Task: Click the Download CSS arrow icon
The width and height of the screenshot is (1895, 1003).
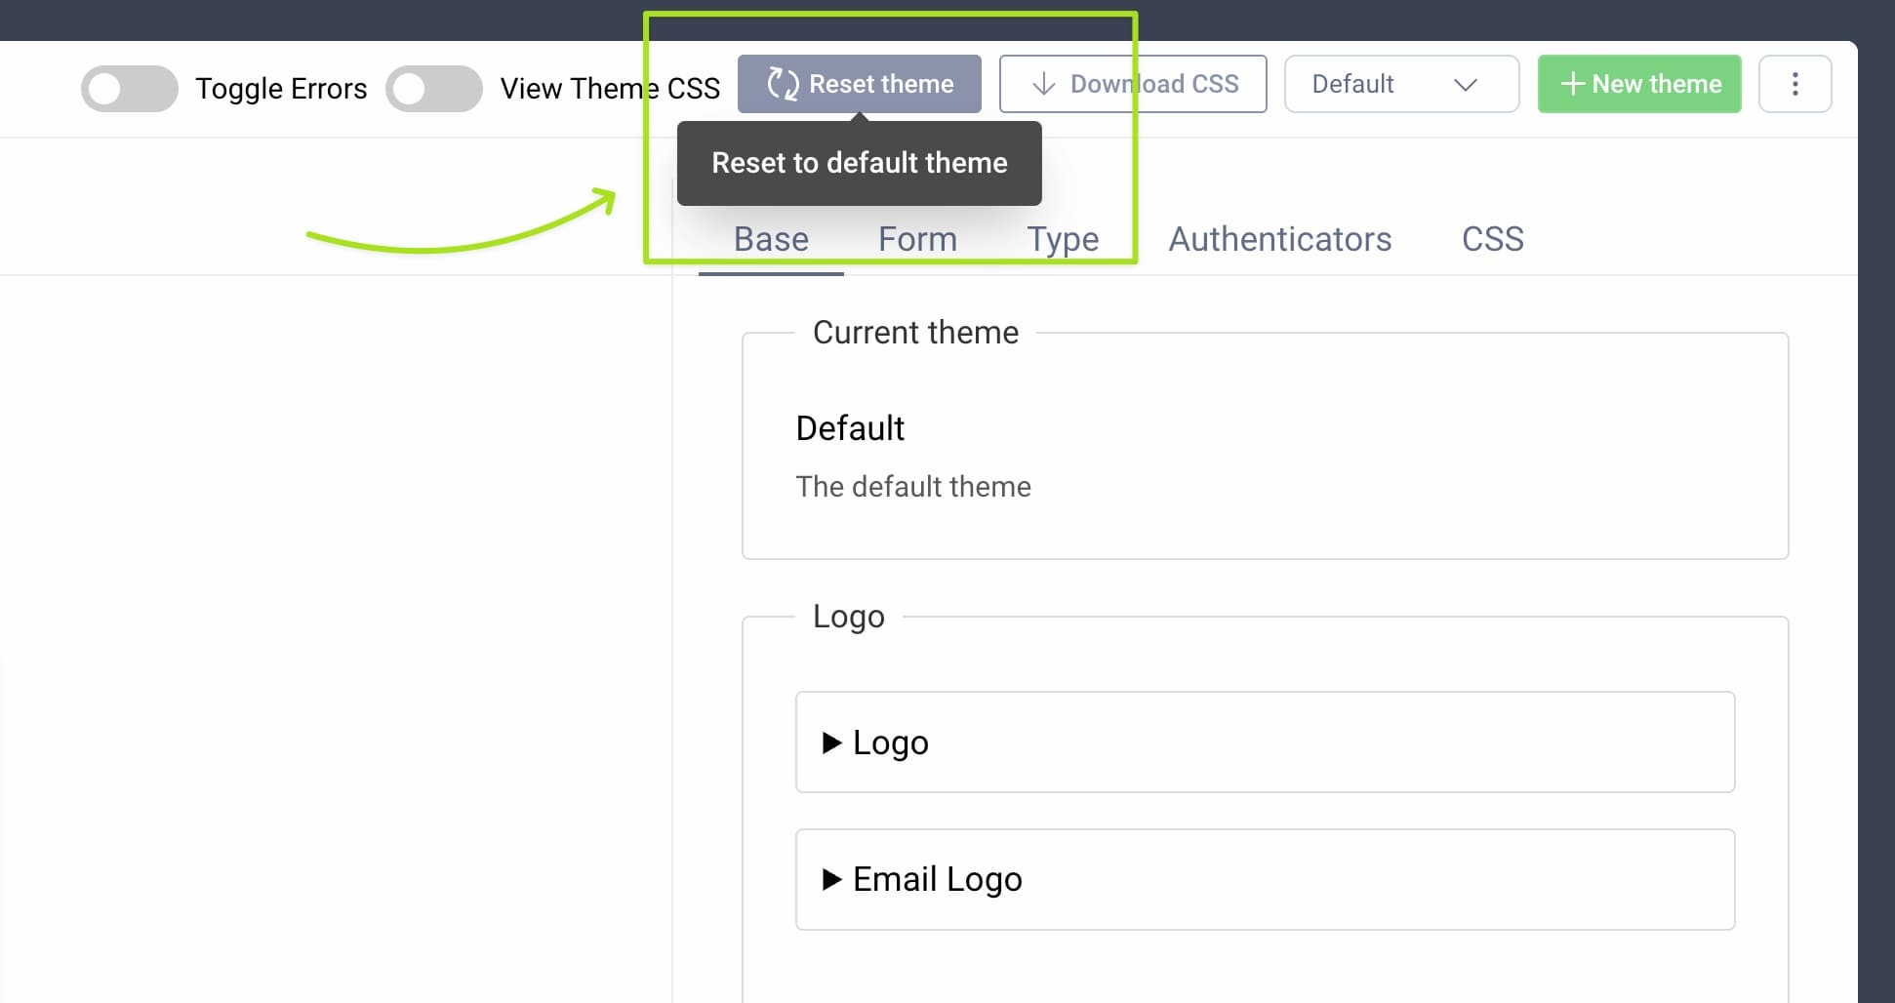Action: pyautogui.click(x=1043, y=84)
